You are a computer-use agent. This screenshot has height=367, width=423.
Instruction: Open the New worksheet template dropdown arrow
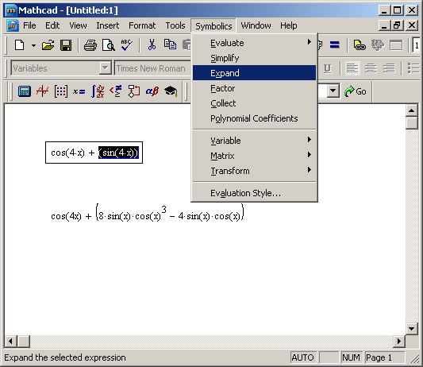pos(33,45)
